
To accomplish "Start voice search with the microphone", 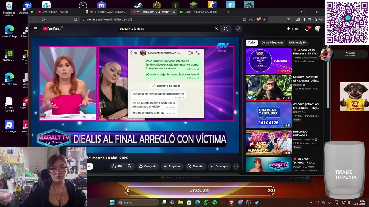I will pyautogui.click(x=239, y=29).
